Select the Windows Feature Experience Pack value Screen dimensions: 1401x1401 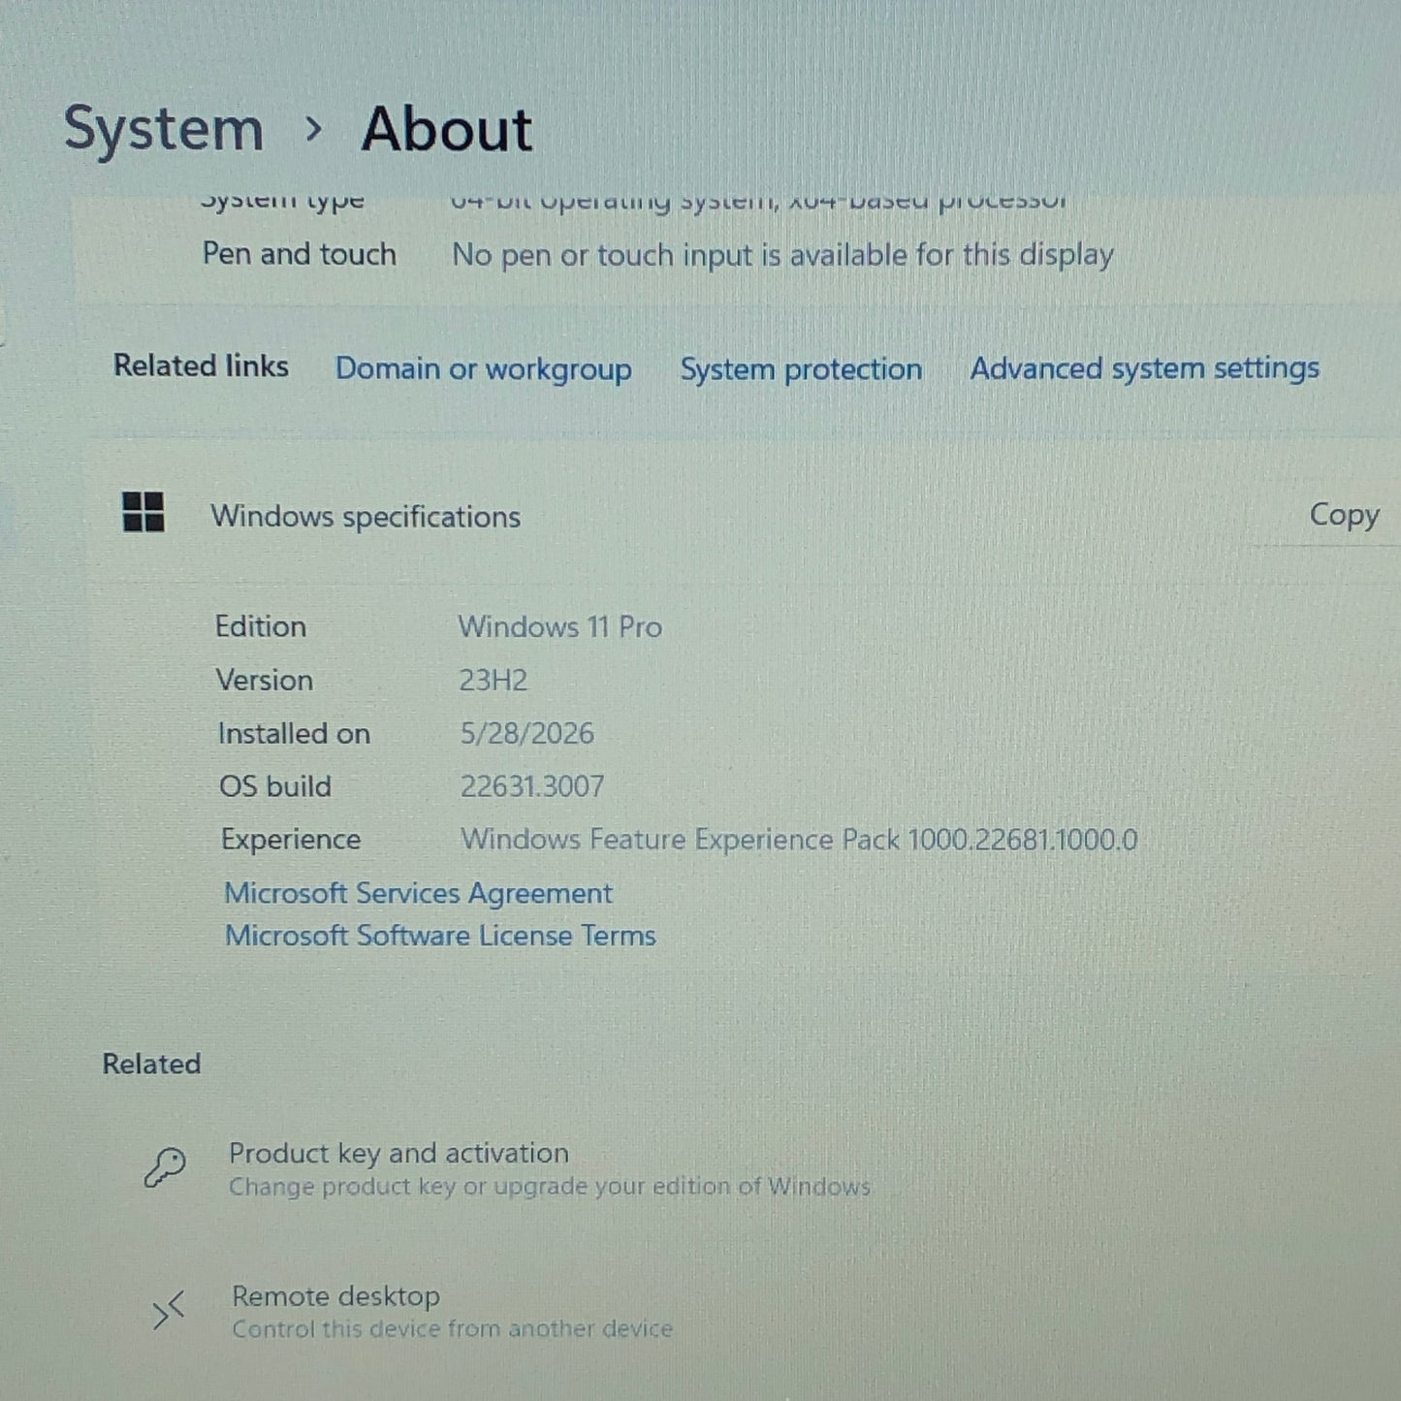[x=799, y=840]
